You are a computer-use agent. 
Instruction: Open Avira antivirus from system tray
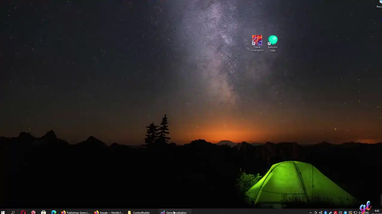pos(335,213)
